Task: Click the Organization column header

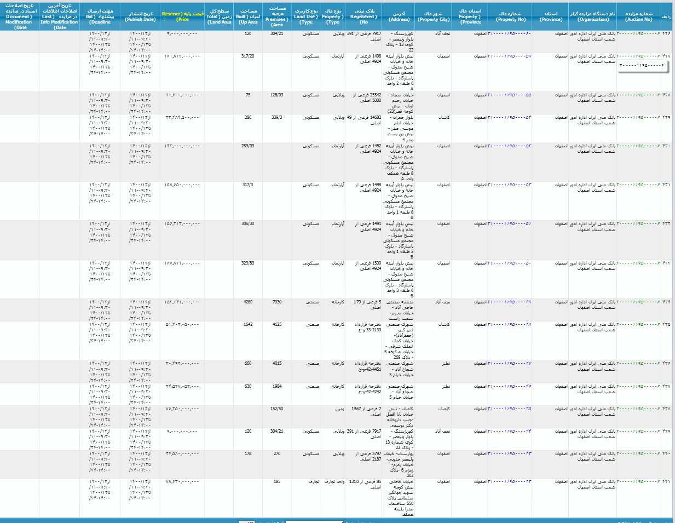Action: click(593, 16)
